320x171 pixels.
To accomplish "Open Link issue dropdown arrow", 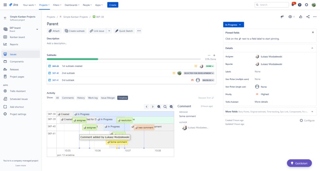I will coord(109,31).
